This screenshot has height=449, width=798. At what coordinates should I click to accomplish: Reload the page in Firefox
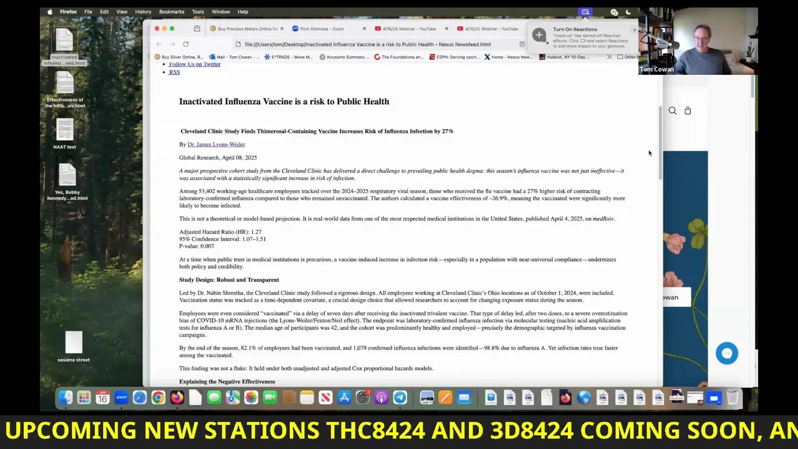(185, 44)
